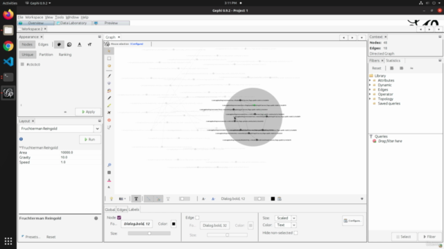Open the Fruchterman Reingold layout dropdown
444x249 pixels.
click(x=97, y=129)
